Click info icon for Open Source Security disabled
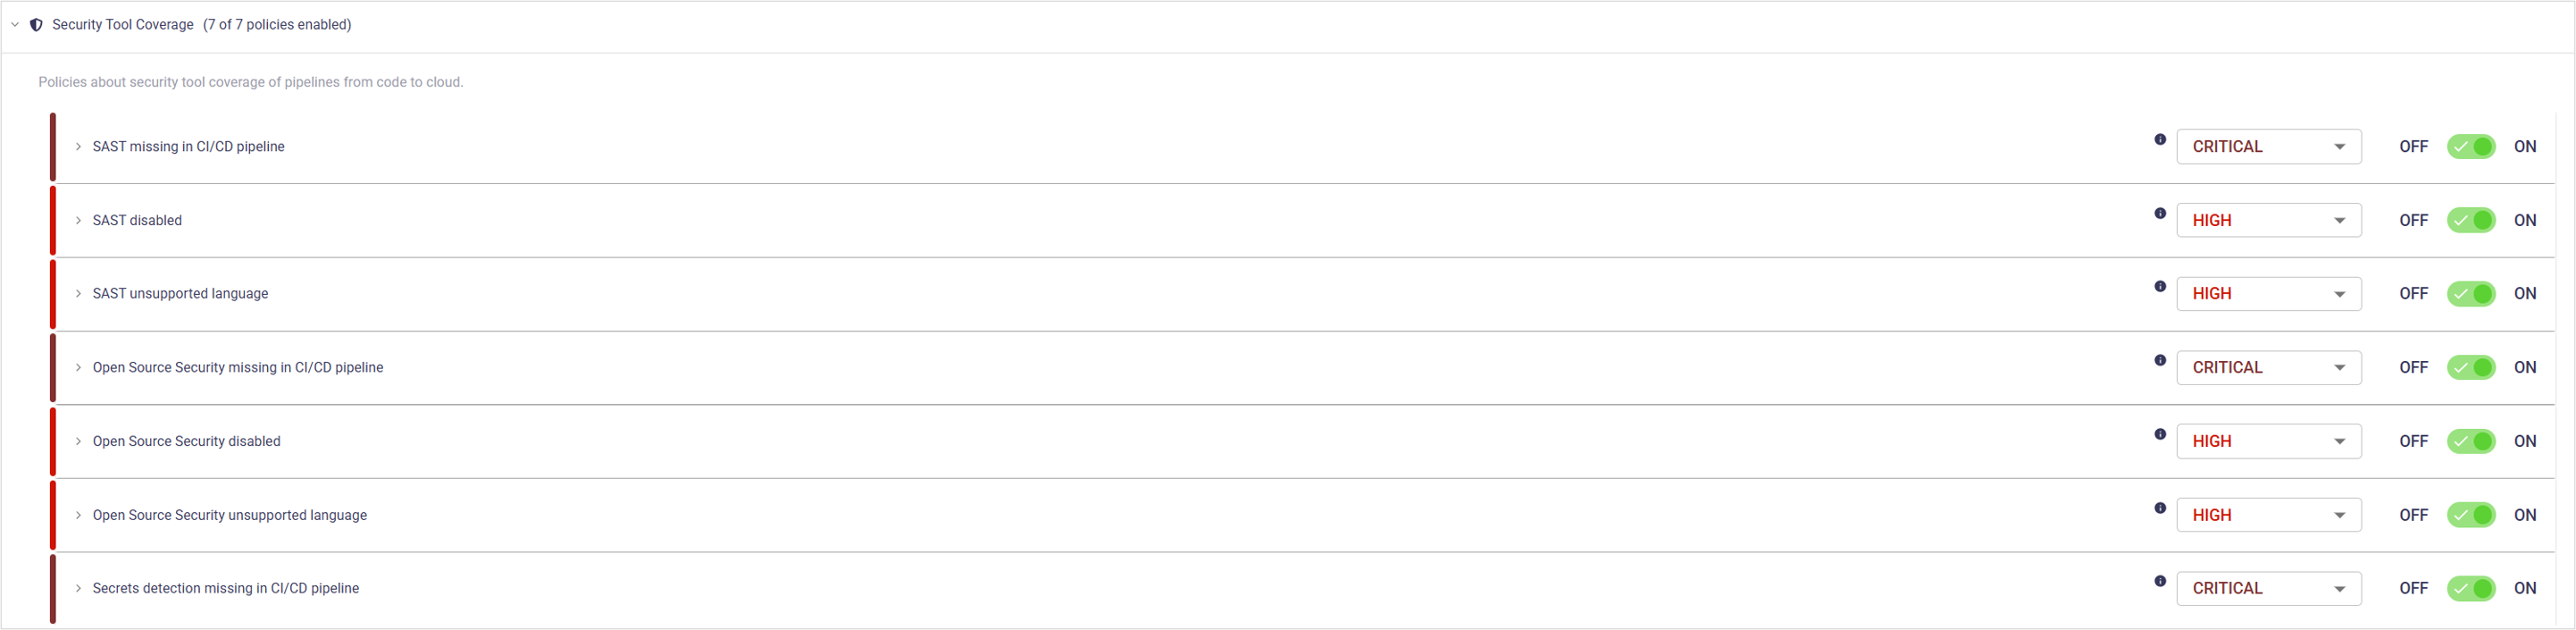Viewport: 2576px width, 630px height. (2160, 435)
